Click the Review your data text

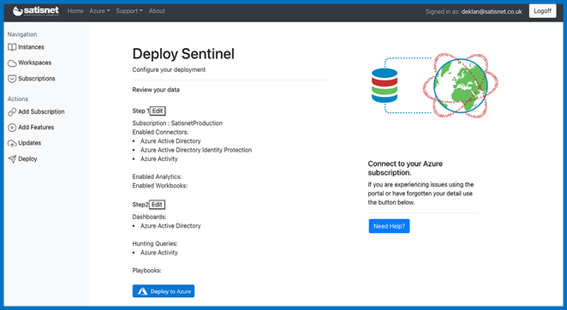point(156,90)
